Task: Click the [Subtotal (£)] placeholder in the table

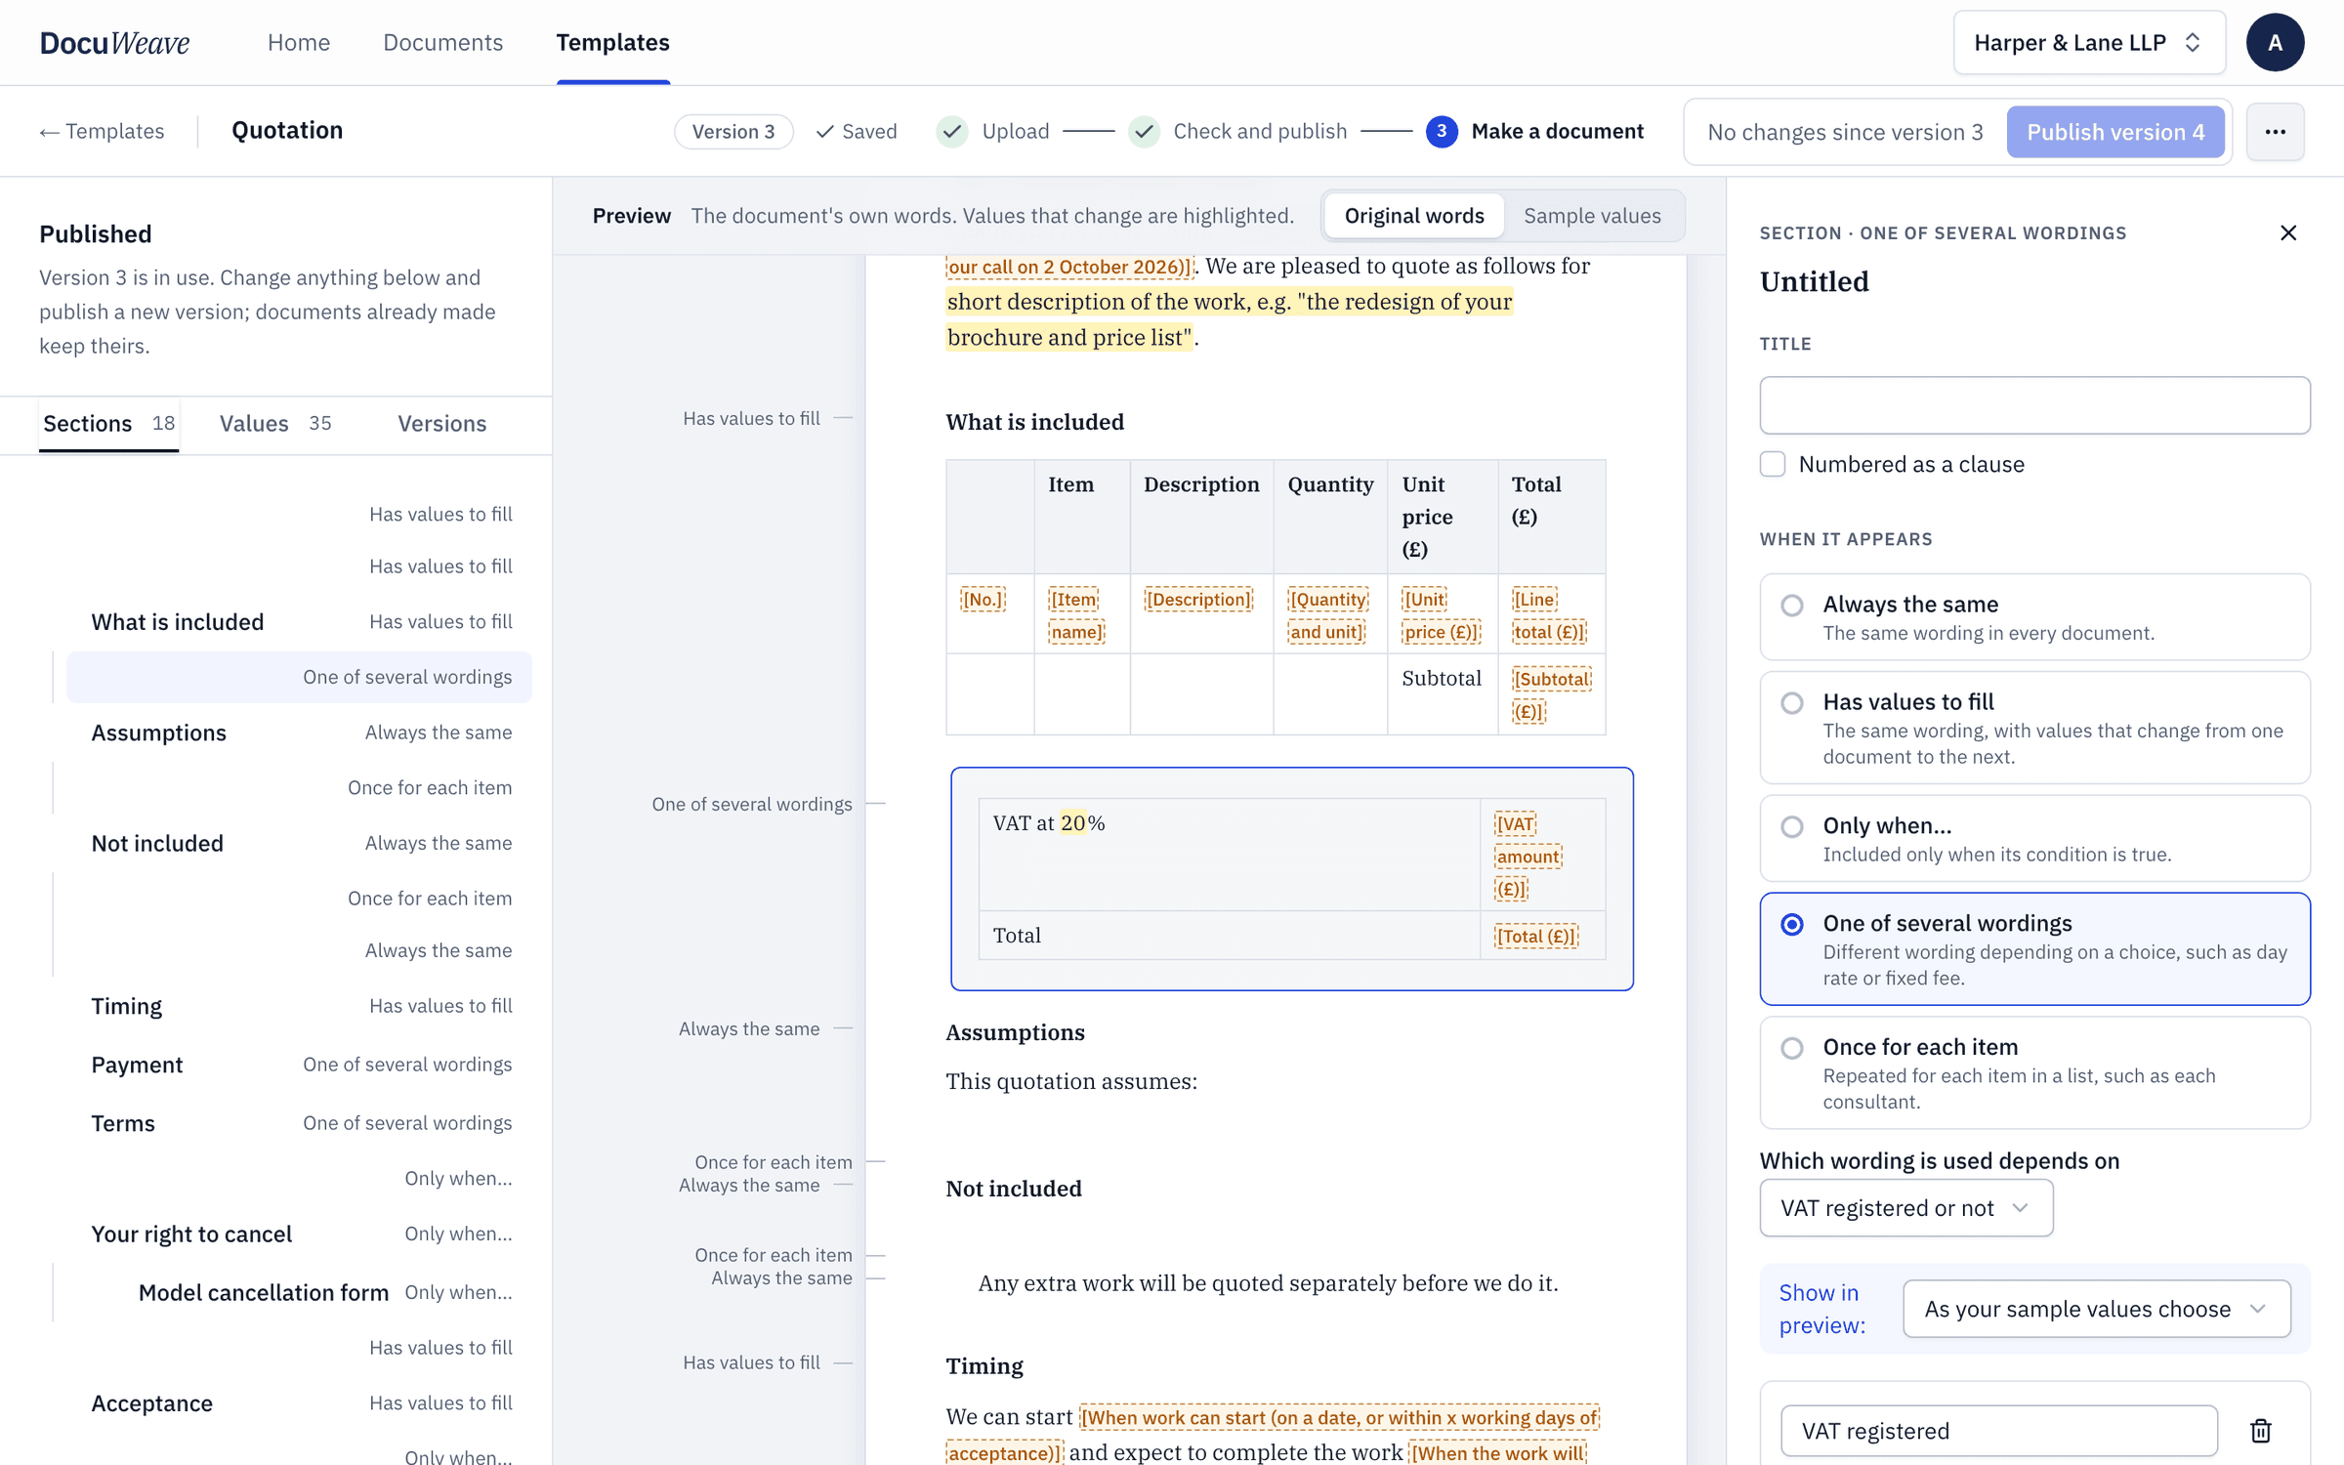Action: (x=1551, y=694)
